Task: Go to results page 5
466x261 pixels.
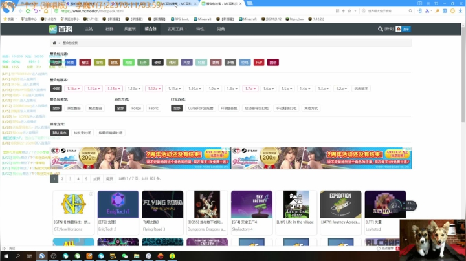Action: 86,179
